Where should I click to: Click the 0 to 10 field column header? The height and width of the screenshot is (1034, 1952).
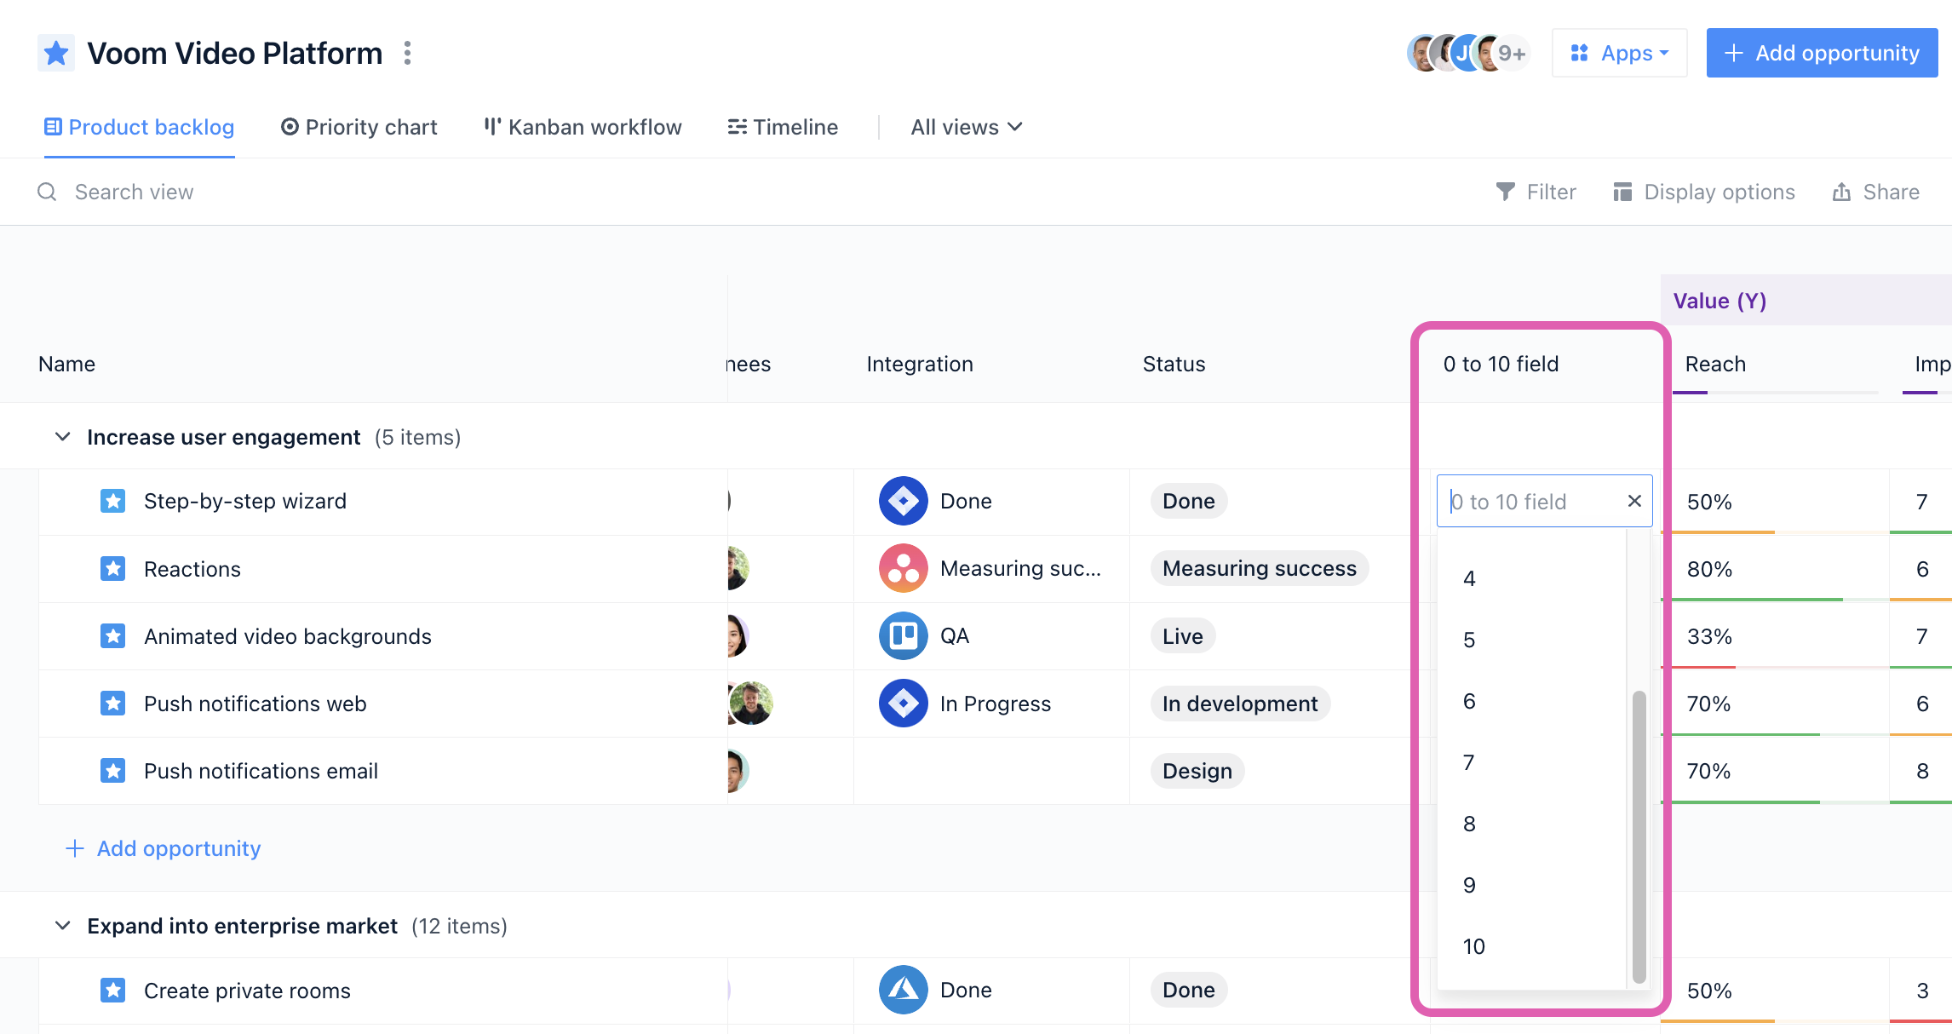(1501, 364)
